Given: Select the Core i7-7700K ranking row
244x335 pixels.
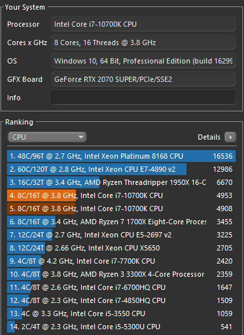Looking at the screenshot, I should (x=122, y=261).
